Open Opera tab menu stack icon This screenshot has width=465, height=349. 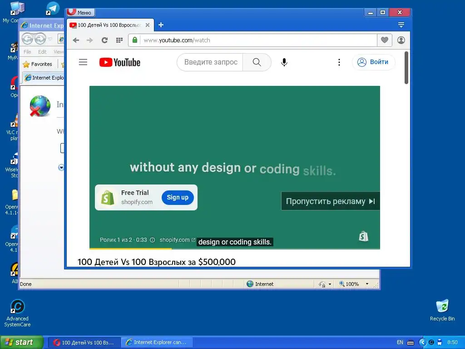(x=401, y=25)
